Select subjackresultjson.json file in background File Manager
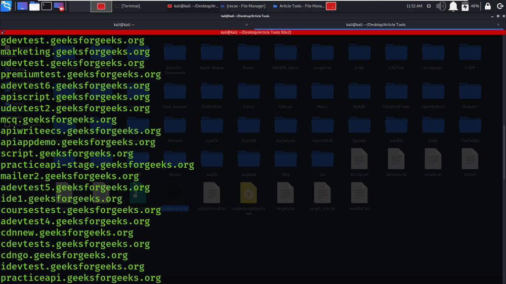 [x=248, y=198]
